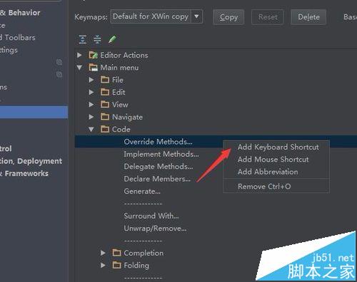Viewport: 357px width, 282px height.
Task: Expand the Folding tree node arrow
Action: [x=103, y=265]
